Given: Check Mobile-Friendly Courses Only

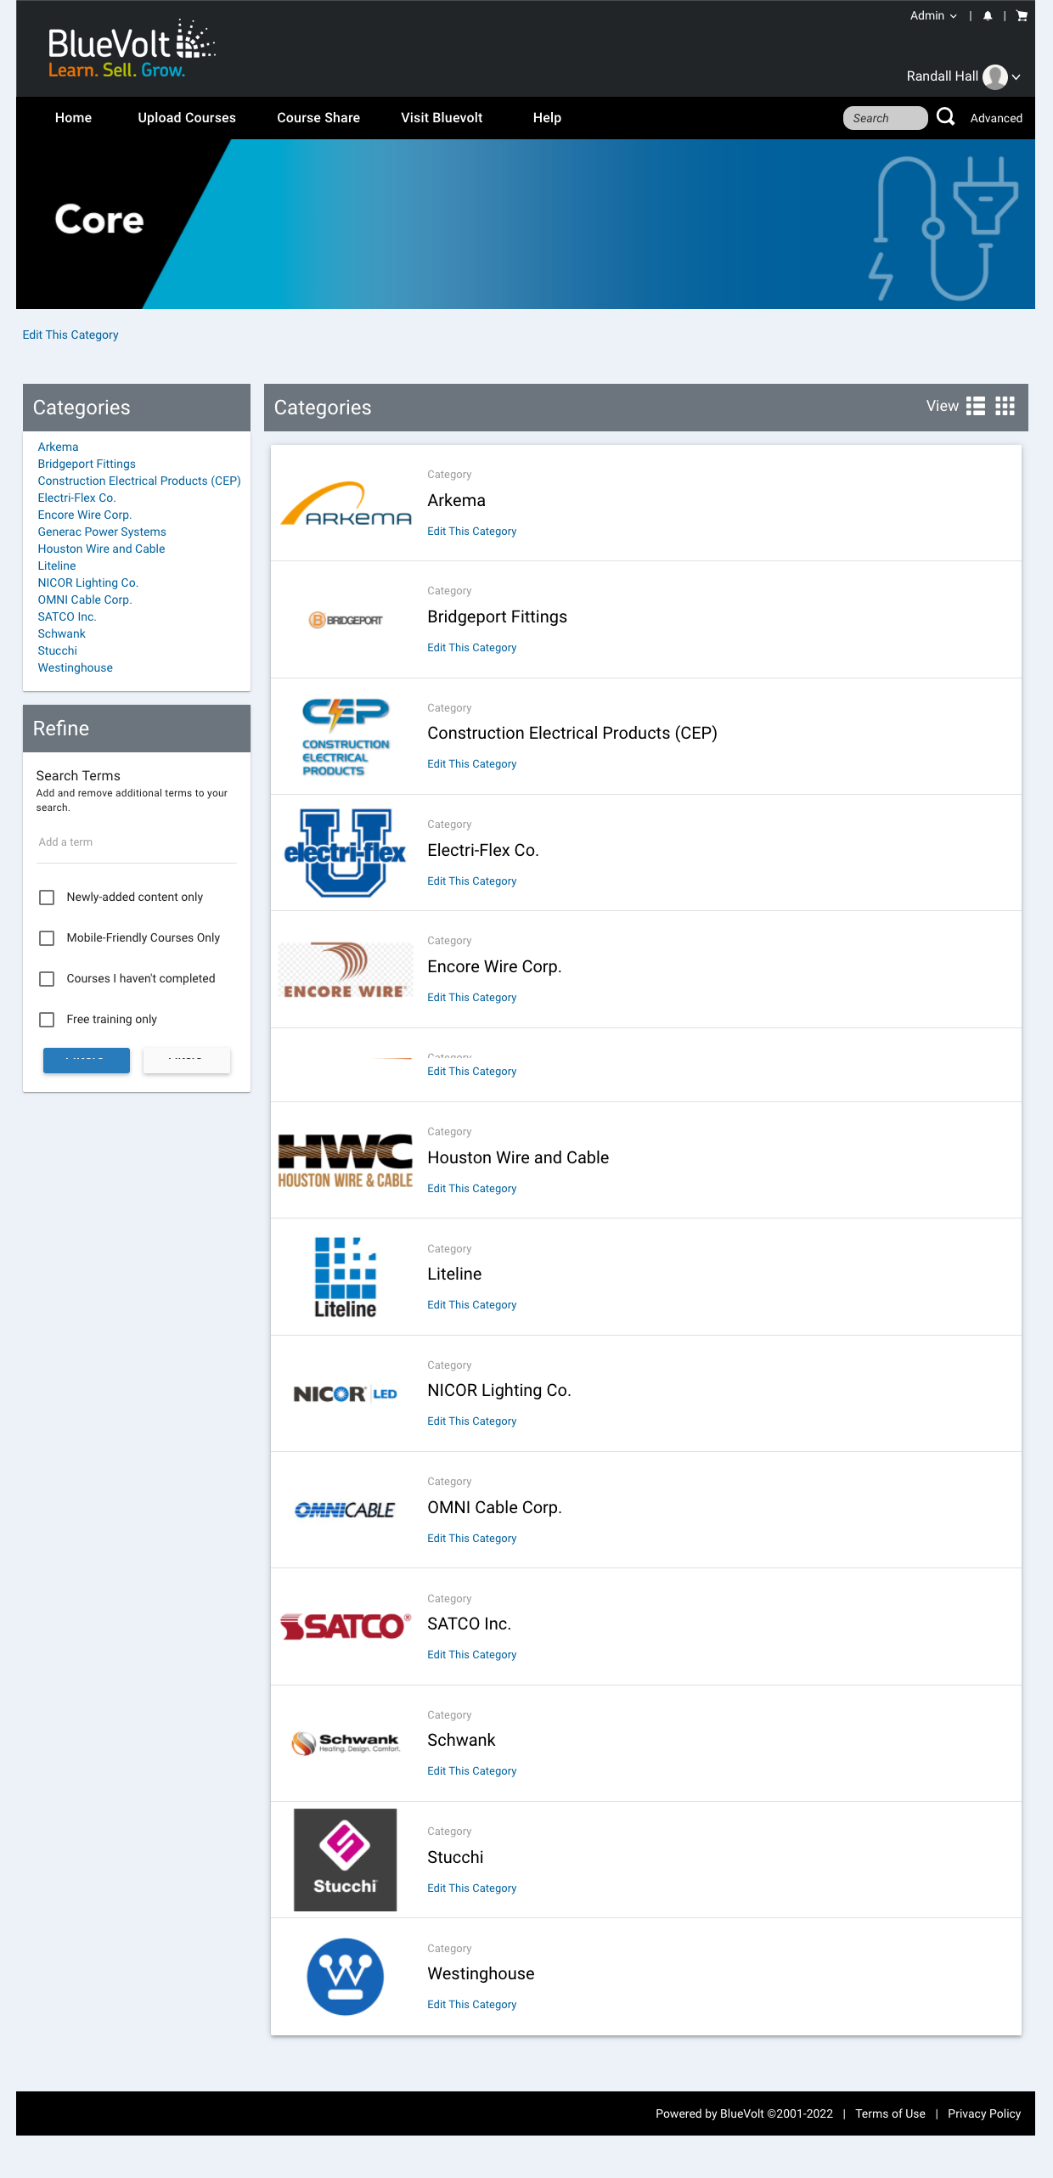Looking at the screenshot, I should (x=48, y=938).
